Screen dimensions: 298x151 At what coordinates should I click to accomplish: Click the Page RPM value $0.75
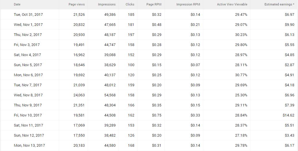(156, 115)
